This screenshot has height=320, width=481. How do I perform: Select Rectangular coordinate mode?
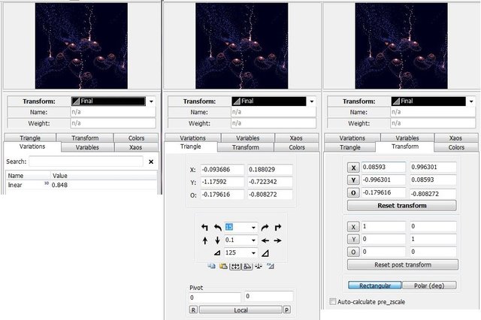tap(375, 285)
